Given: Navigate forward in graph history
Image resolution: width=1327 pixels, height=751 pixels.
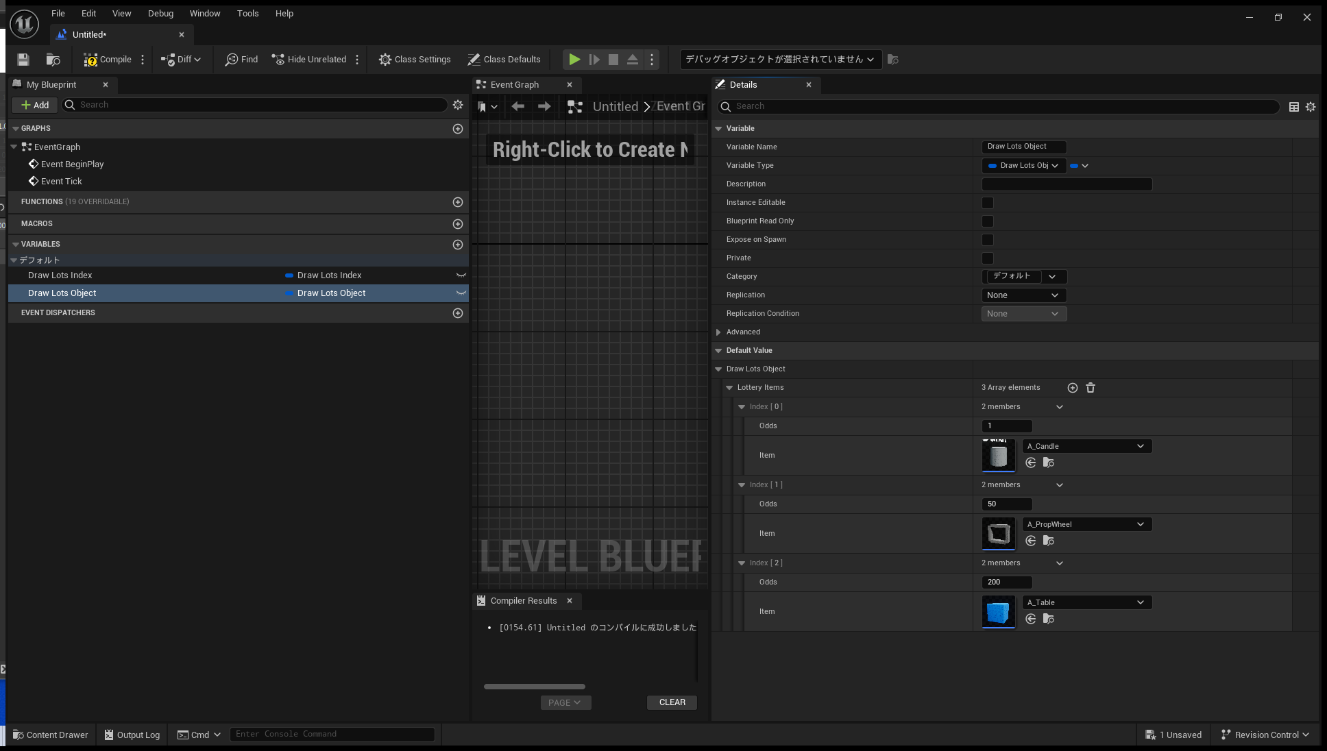Looking at the screenshot, I should [x=544, y=106].
